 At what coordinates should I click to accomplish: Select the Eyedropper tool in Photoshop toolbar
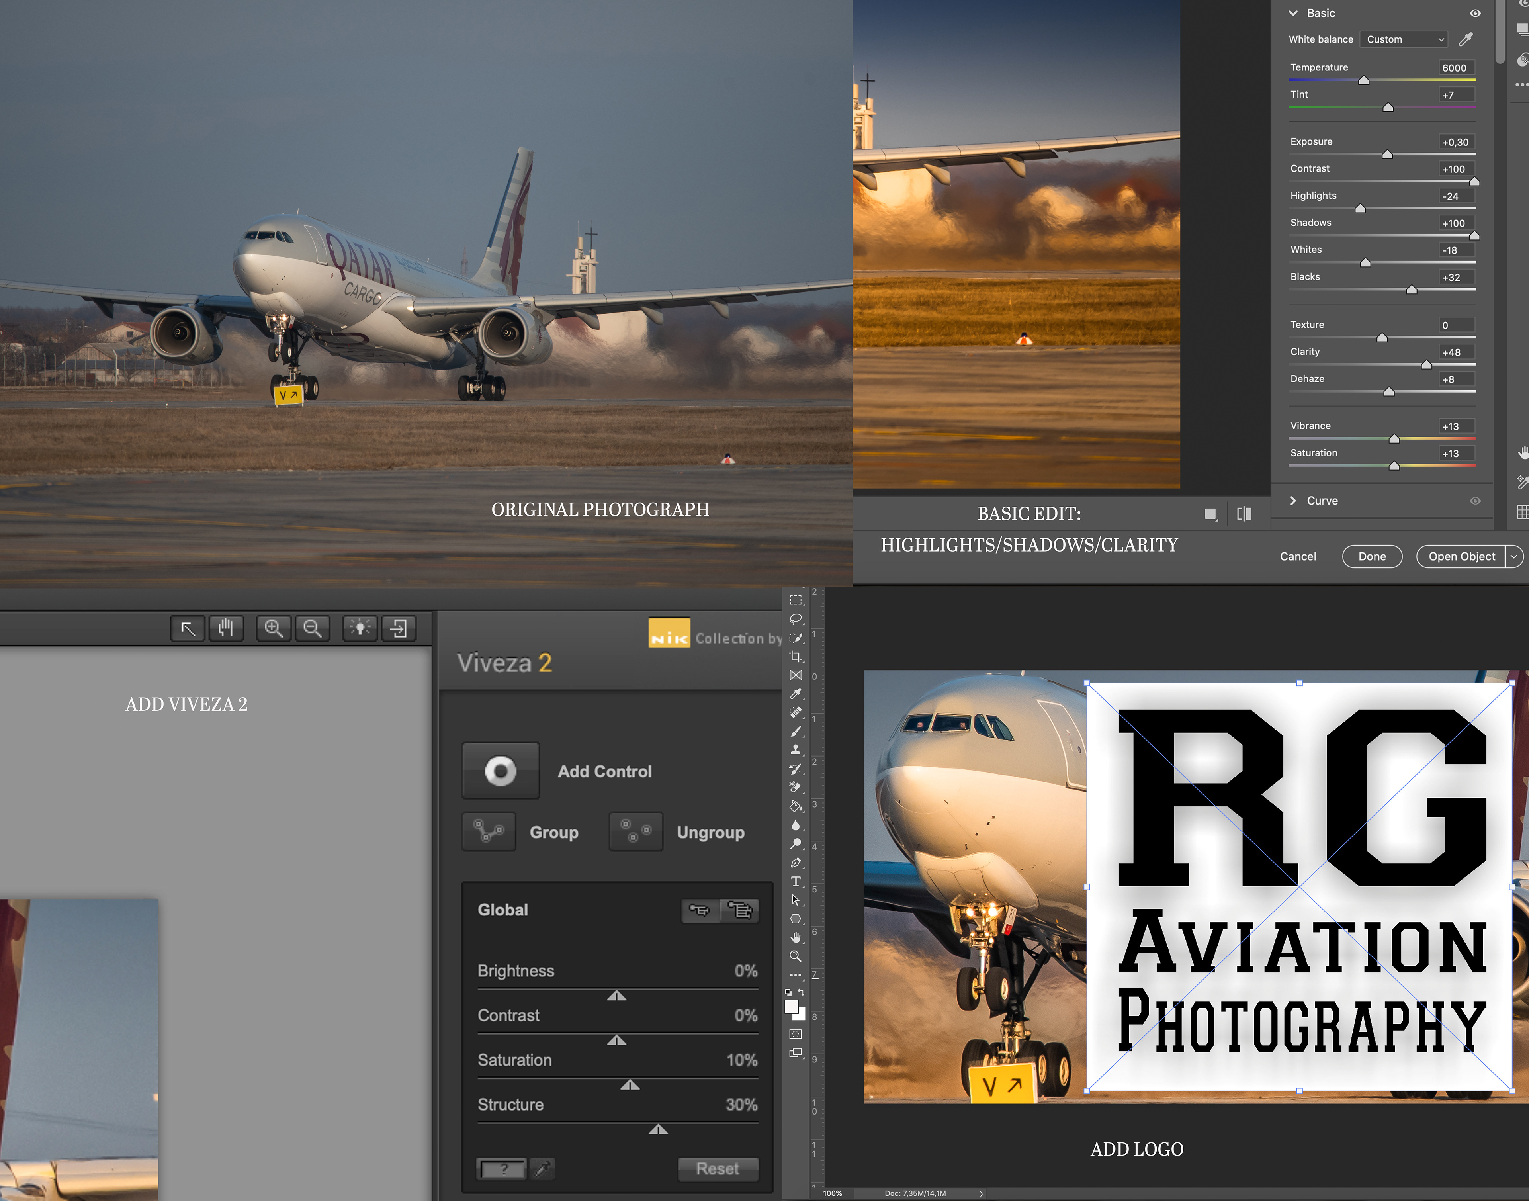(796, 694)
